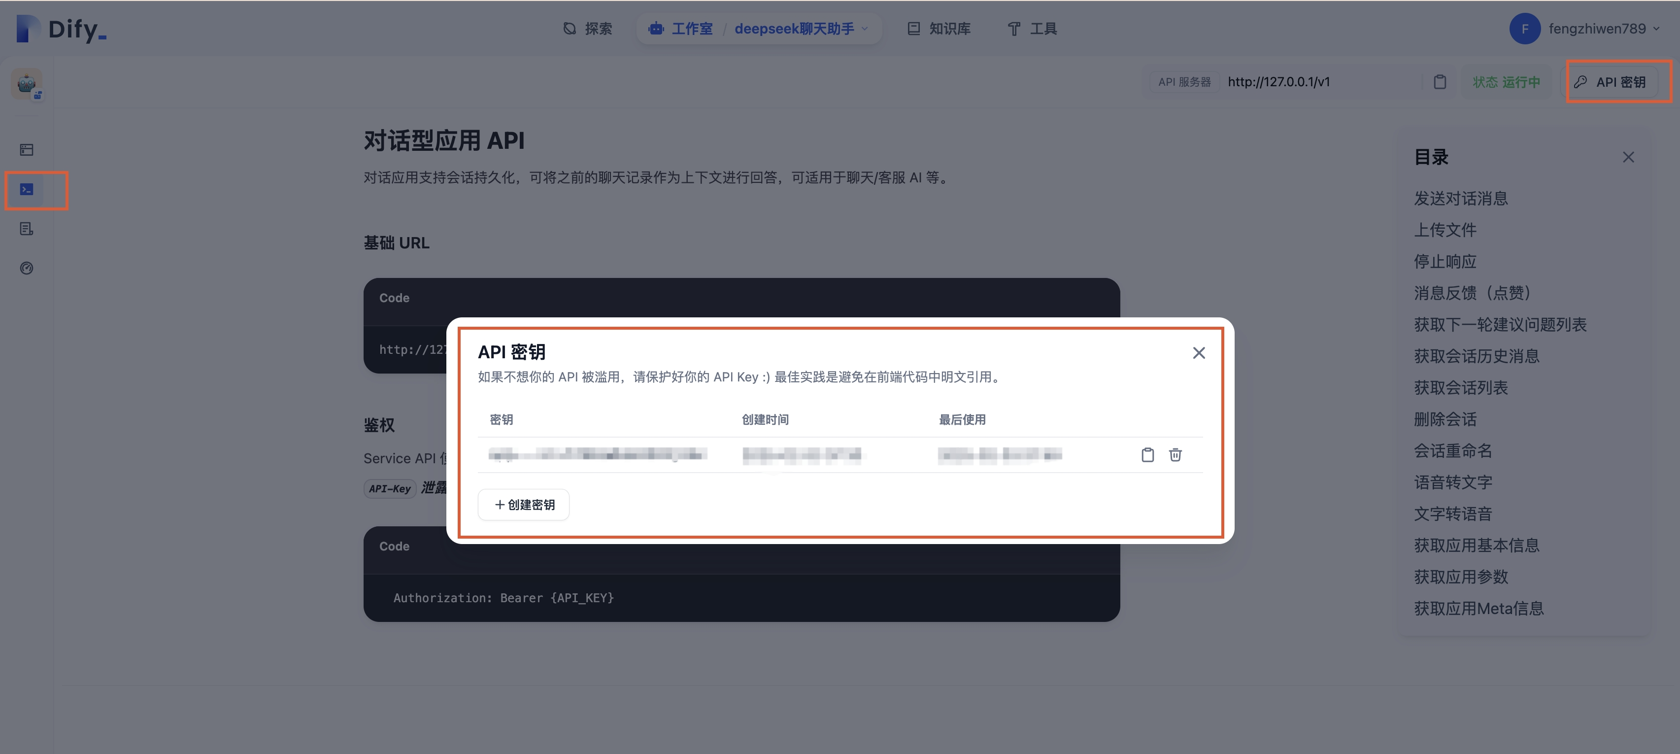
Task: Click the 创建密钥 button
Action: pyautogui.click(x=523, y=504)
